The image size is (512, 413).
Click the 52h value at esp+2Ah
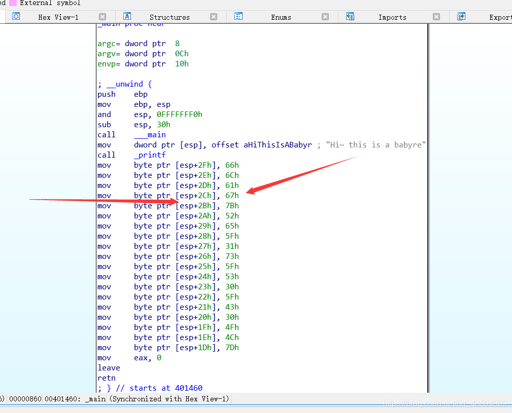232,216
